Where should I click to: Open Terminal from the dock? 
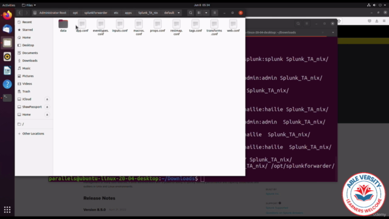coord(7,98)
